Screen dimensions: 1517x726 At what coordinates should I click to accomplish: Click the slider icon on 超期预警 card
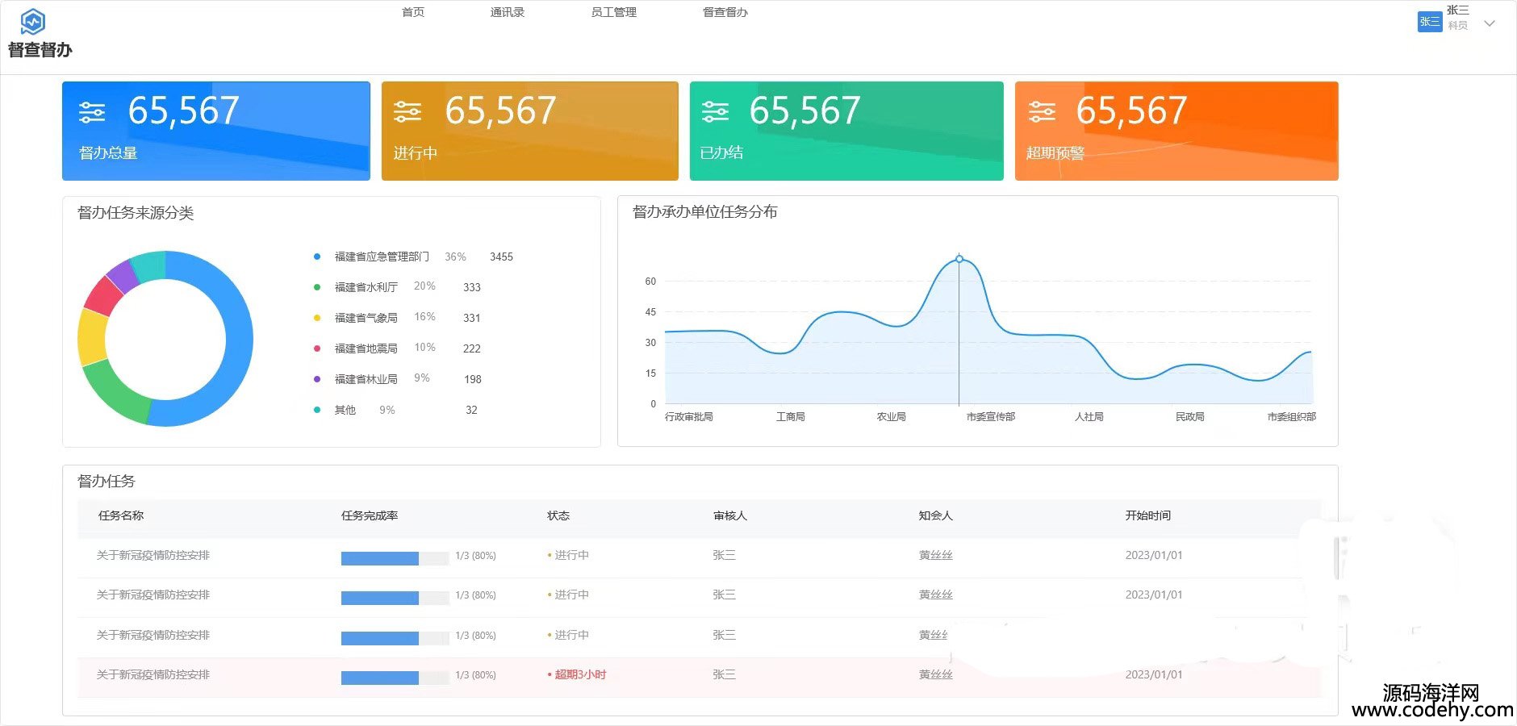1042,112
